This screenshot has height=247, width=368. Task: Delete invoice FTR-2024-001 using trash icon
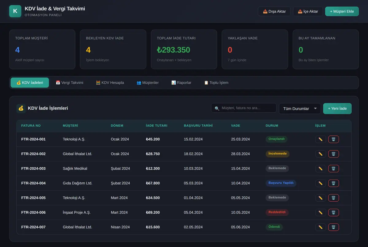(x=333, y=139)
